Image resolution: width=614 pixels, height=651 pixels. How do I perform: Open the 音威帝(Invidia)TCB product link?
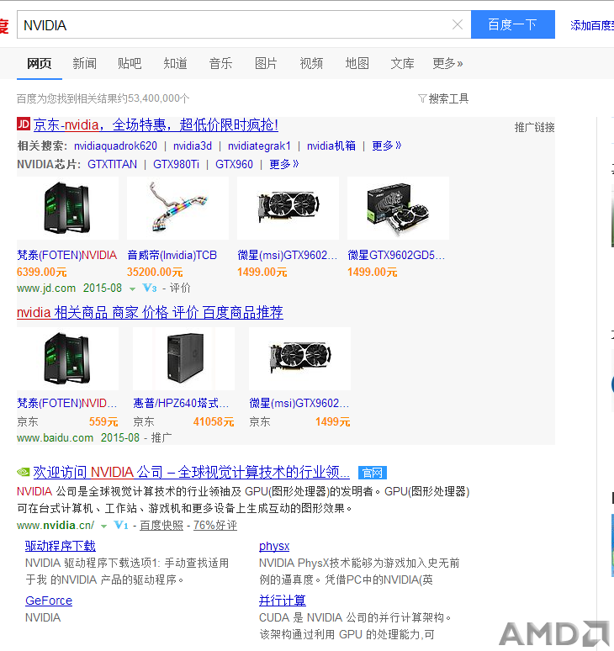tap(172, 255)
